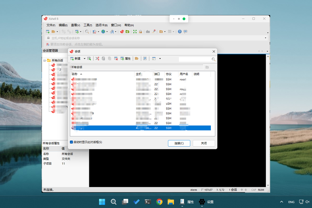Open Google Chrome from the taskbar
The height and width of the screenshot is (208, 312).
click(x=159, y=202)
